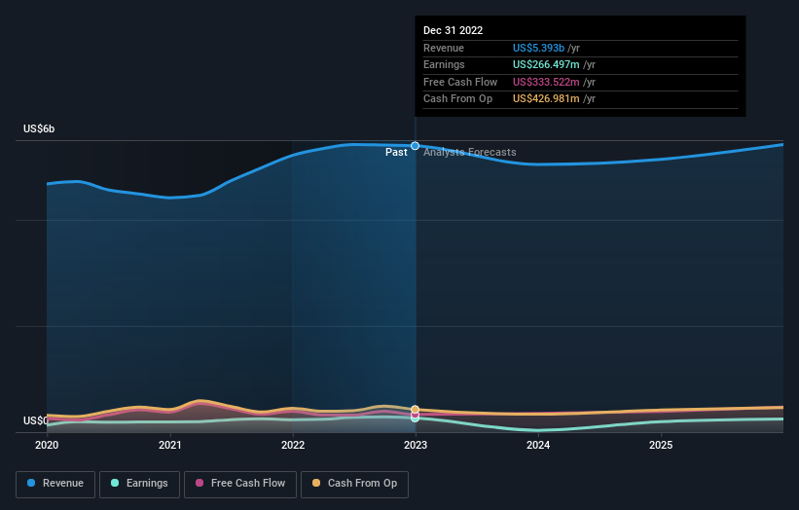Click the US$6b y-axis label
Image resolution: width=799 pixels, height=510 pixels.
click(39, 128)
